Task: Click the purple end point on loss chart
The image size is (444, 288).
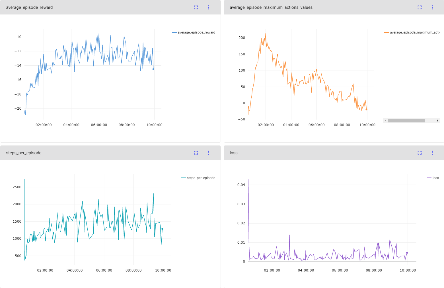Action: click(x=407, y=253)
